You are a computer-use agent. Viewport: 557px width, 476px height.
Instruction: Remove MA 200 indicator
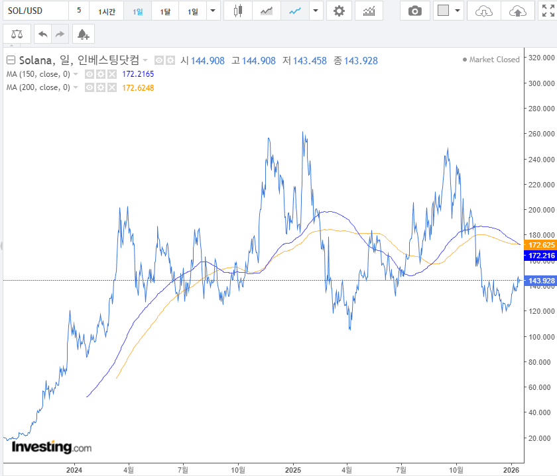point(112,87)
